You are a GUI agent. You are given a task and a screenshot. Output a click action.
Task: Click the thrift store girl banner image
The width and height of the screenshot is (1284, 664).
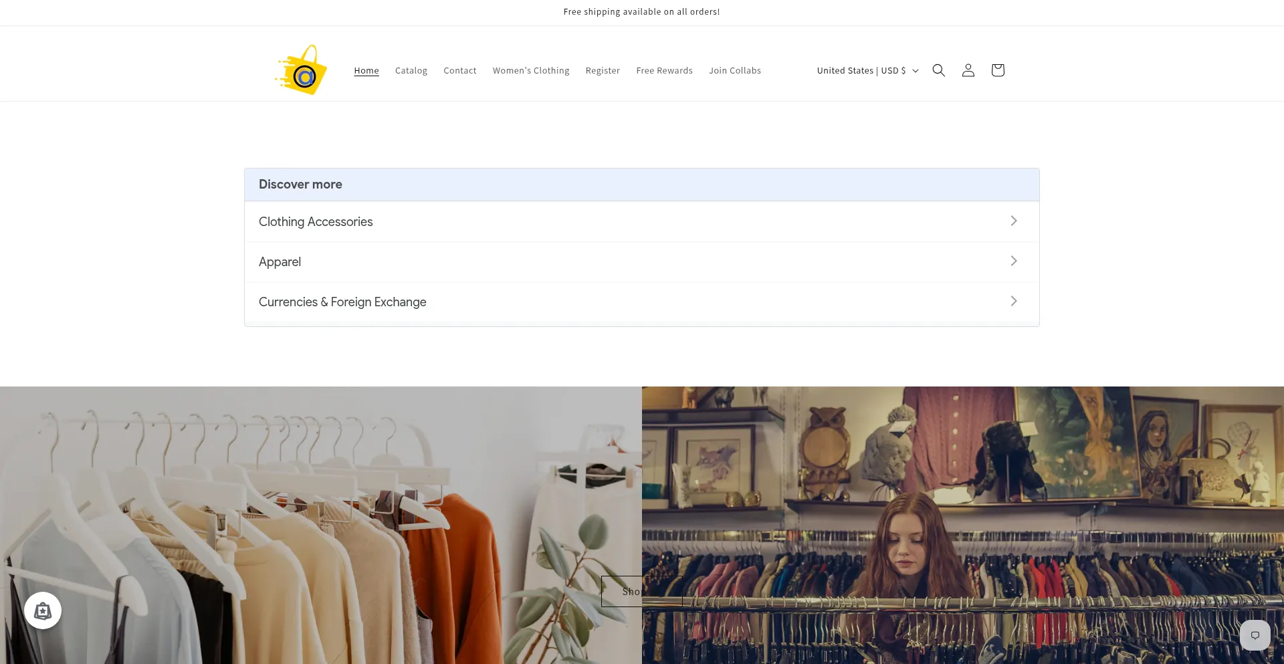click(x=963, y=525)
